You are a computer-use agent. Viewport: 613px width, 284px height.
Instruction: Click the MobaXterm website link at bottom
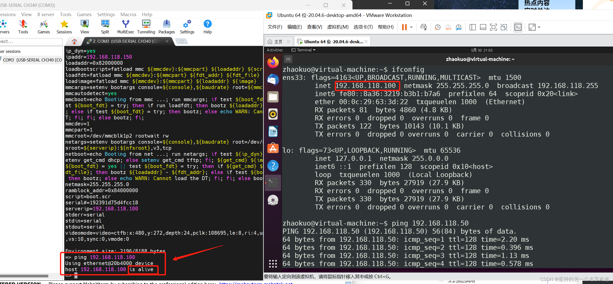256,283
